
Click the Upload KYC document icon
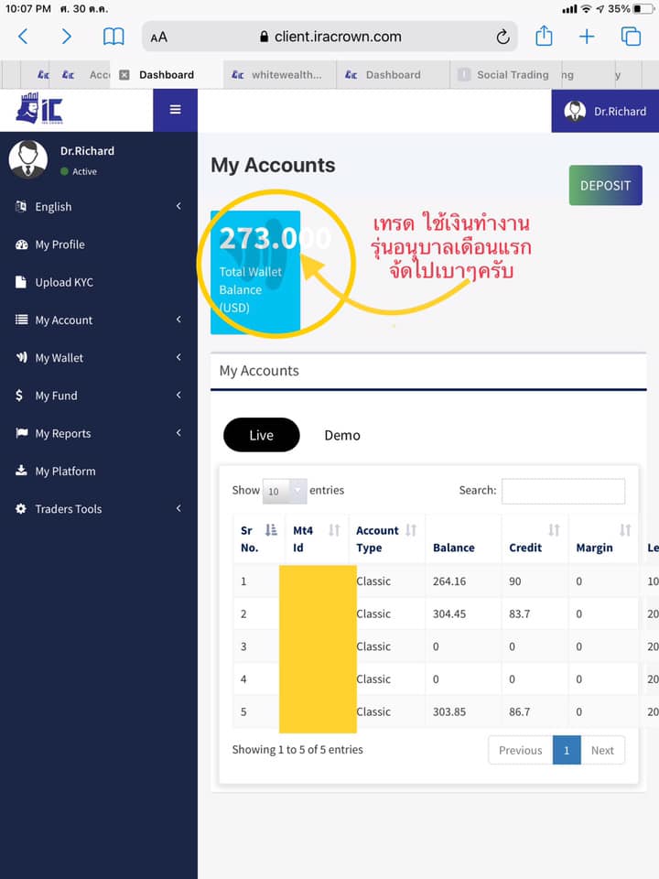click(21, 282)
